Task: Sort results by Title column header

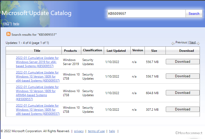Action: tap(37, 51)
